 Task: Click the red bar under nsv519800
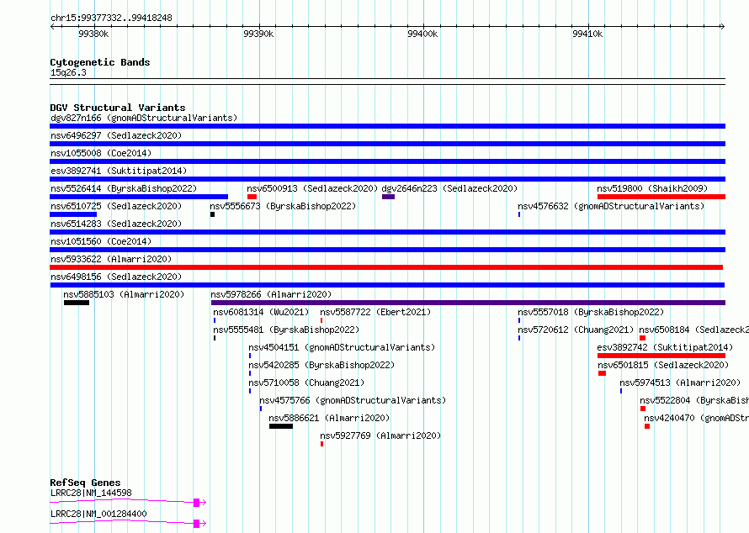(x=661, y=197)
